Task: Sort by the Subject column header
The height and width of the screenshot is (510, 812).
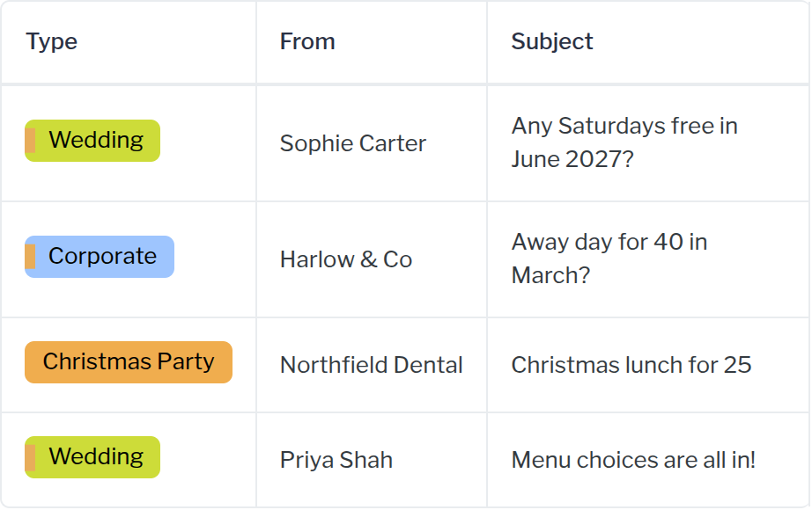Action: click(552, 41)
